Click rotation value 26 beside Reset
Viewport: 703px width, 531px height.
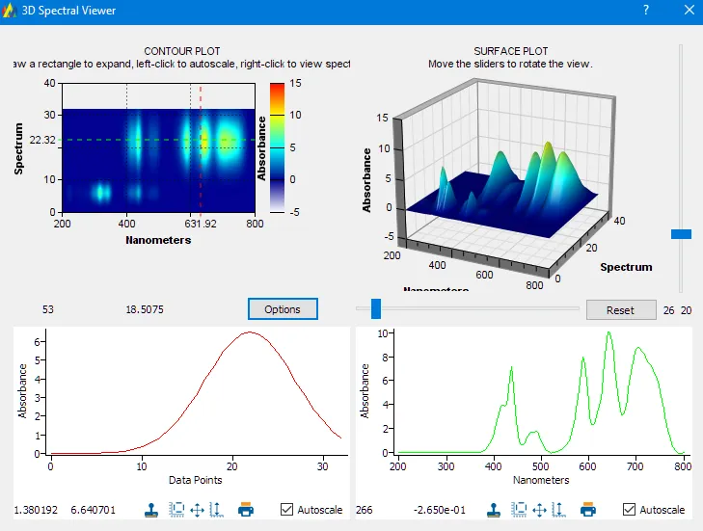click(669, 310)
